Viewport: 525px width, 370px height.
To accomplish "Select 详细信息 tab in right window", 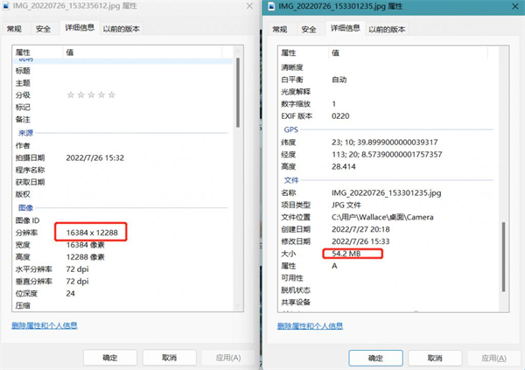I will click(x=344, y=29).
